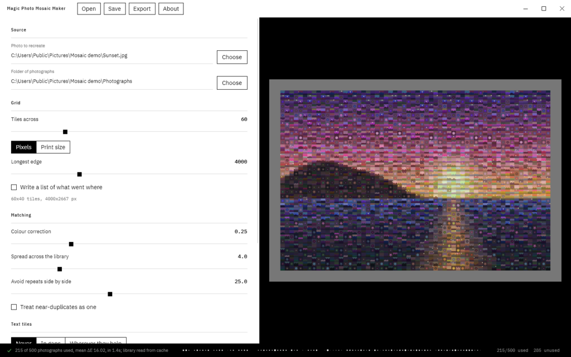Viewport: 571px width, 357px height.
Task: Click the Colour correction value 0.25
Action: pos(241,231)
